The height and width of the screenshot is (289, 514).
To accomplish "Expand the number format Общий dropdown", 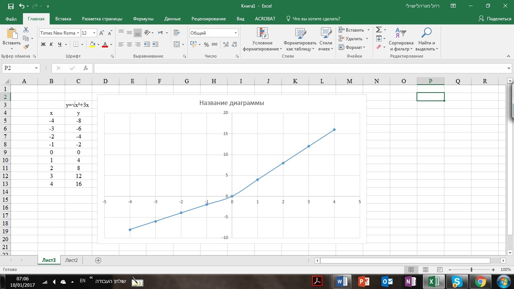I will [x=236, y=33].
